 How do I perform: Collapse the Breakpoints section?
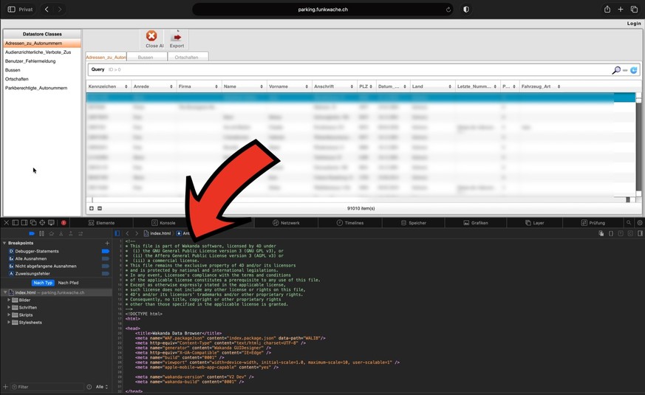click(4, 243)
